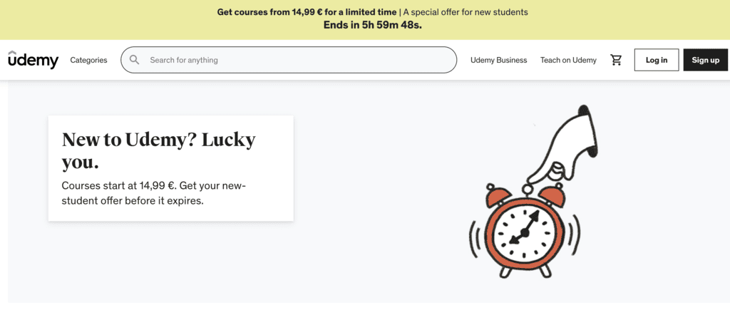Click the magnifying glass search icon
This screenshot has width=730, height=310.
(x=135, y=60)
